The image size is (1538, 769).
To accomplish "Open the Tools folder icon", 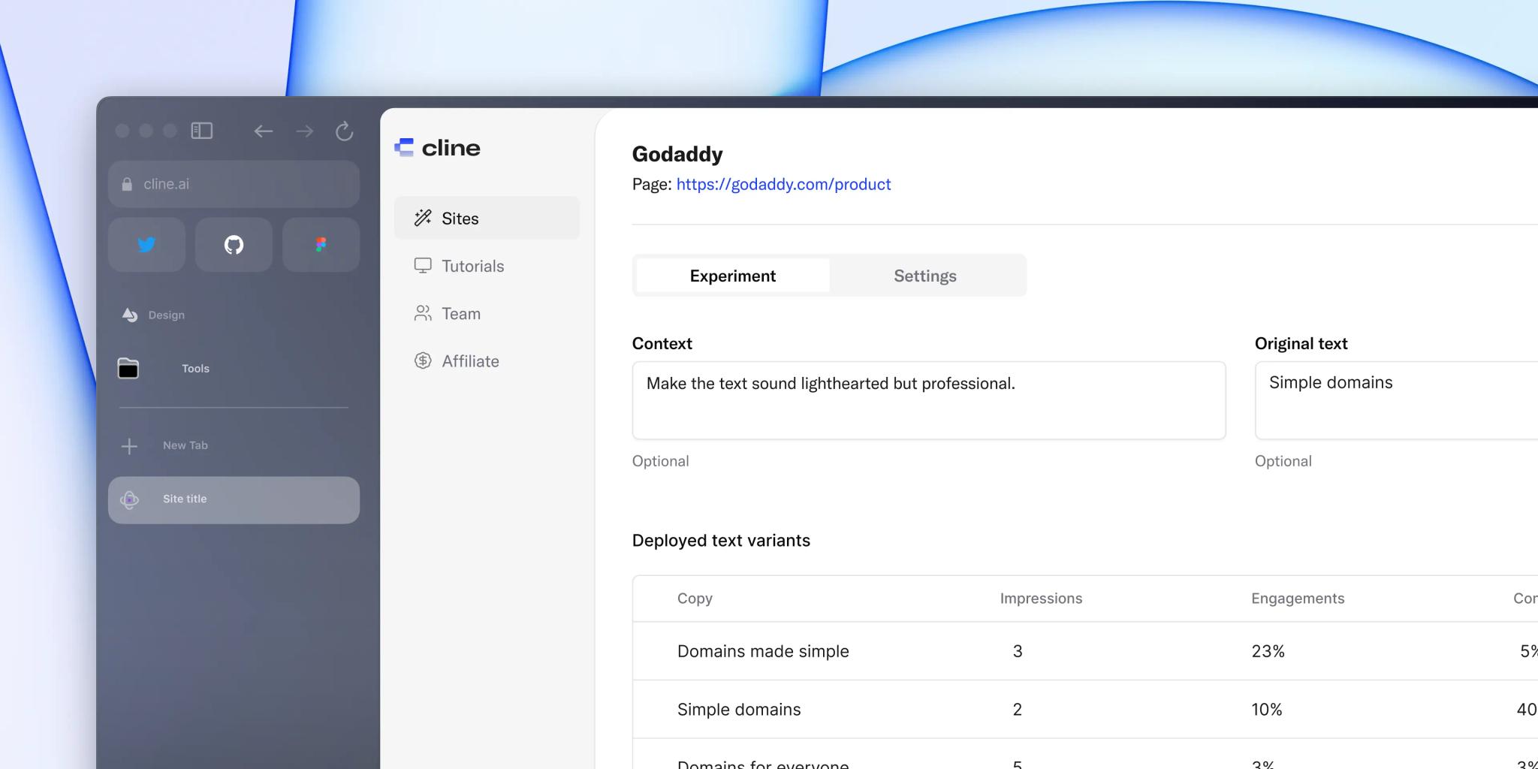I will [x=128, y=368].
